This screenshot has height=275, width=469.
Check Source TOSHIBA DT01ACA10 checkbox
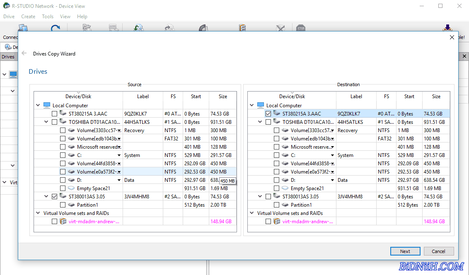click(x=54, y=122)
